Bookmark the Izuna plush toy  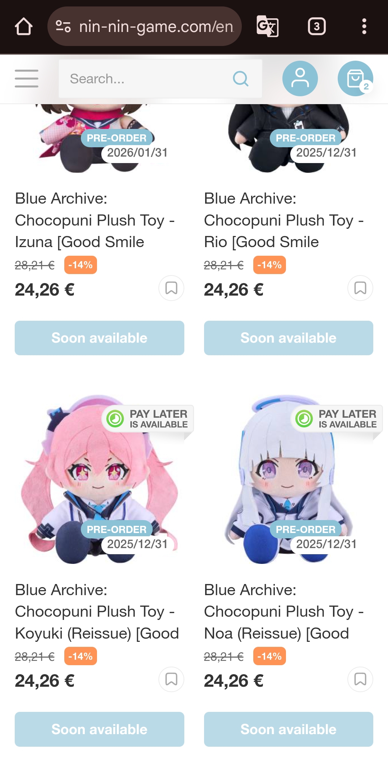pyautogui.click(x=171, y=288)
